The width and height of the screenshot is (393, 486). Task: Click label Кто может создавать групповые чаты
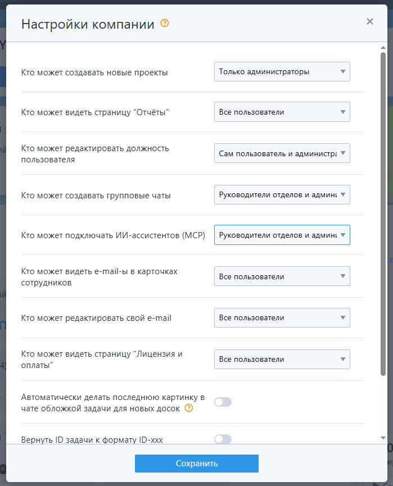[96, 196]
